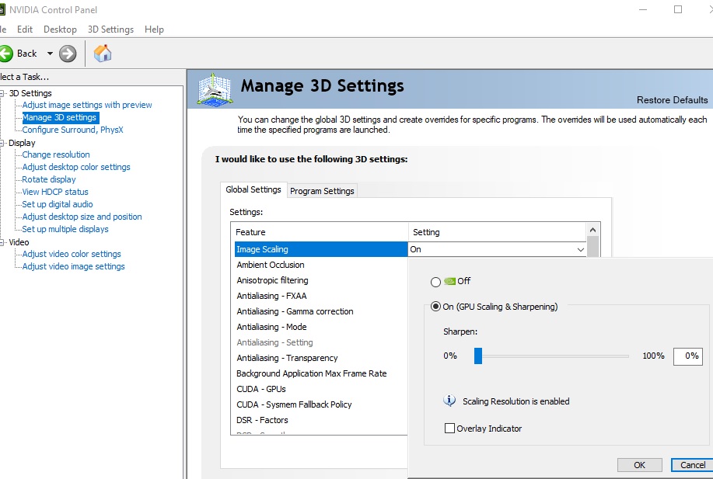Screen dimensions: 713x479
Task: Enable the Overlay Indicator checkbox
Action: [449, 429]
